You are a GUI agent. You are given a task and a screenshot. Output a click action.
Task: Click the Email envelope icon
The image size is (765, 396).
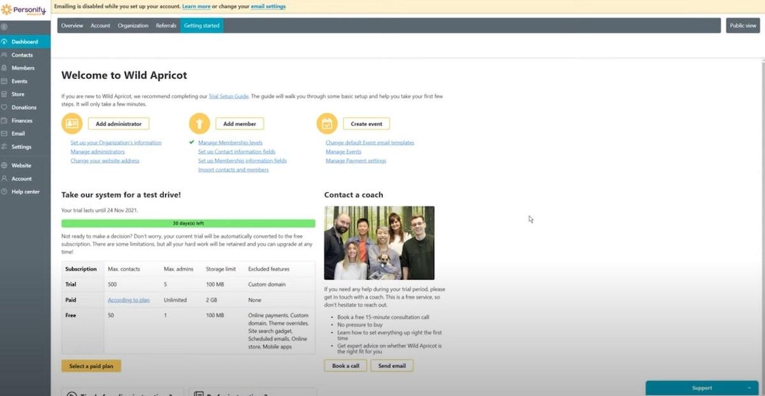coord(4,133)
